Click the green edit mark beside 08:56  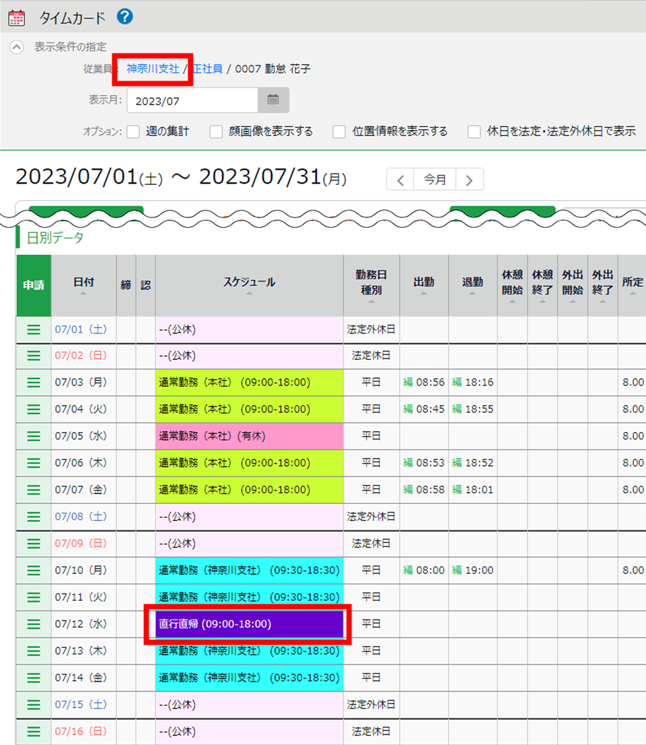pyautogui.click(x=408, y=382)
